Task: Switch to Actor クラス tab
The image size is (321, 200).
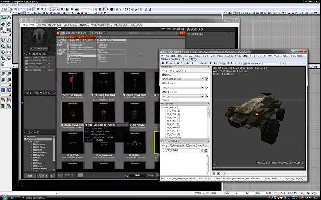Action: 41,25
